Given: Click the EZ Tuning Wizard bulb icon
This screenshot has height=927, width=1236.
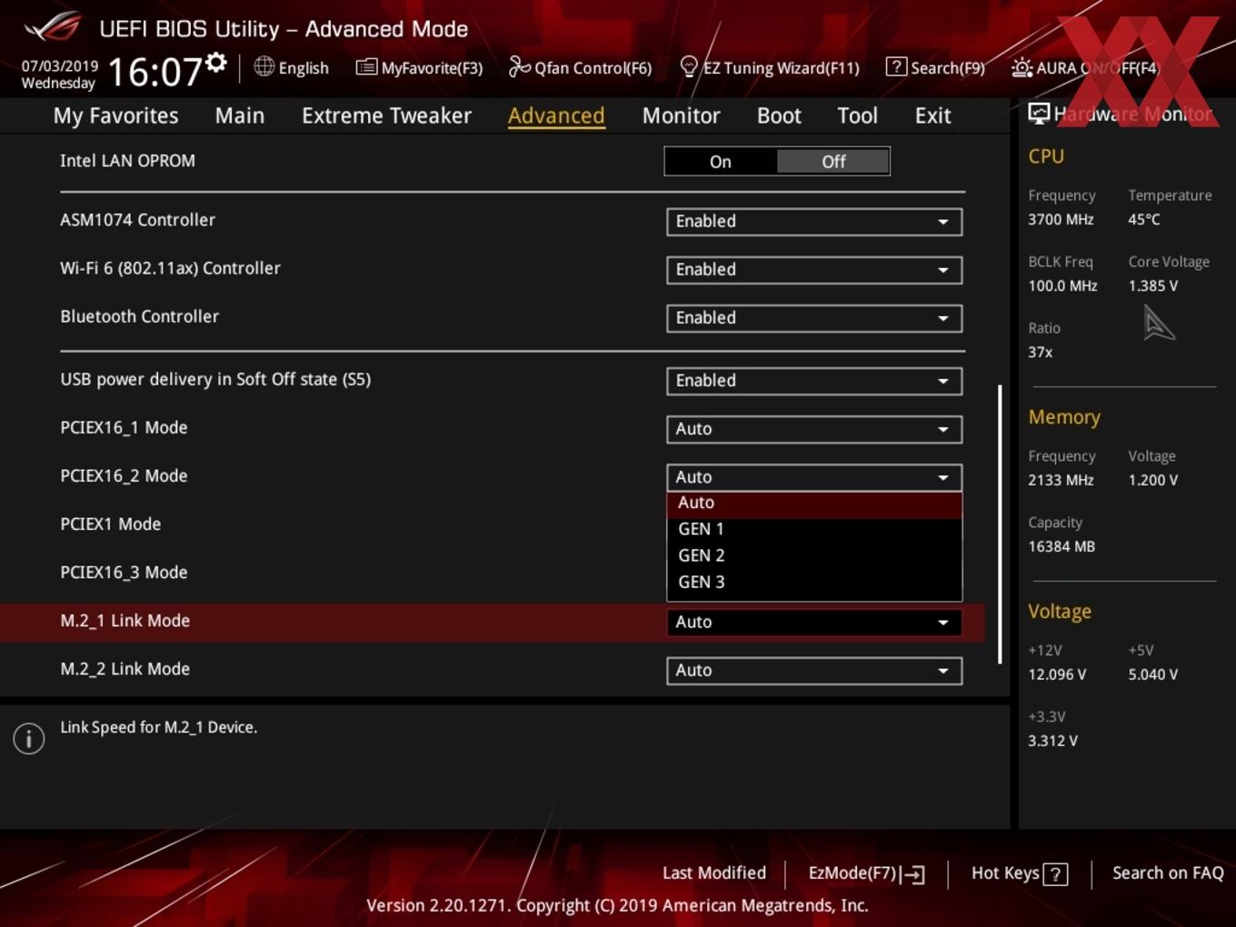Looking at the screenshot, I should click(x=689, y=66).
